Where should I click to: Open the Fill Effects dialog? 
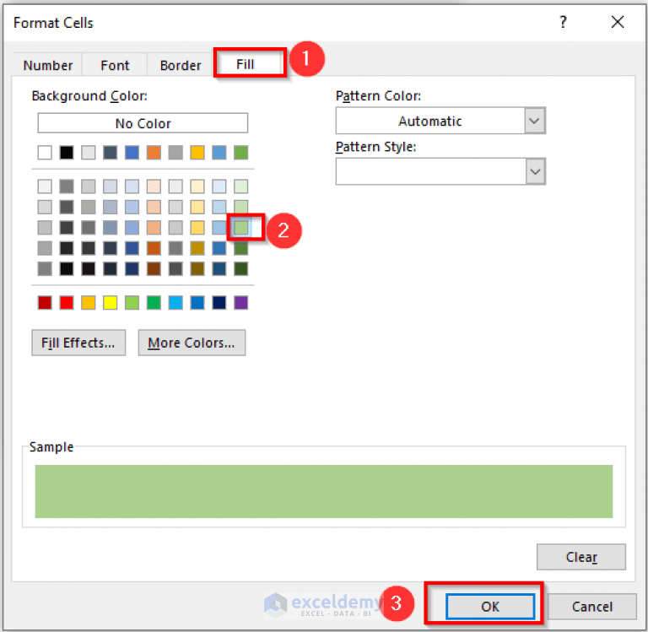pos(78,343)
